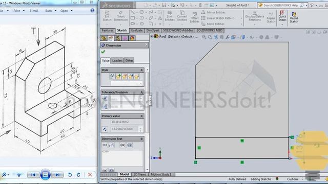Screen dimensions: 328x184
Task: Collapse the Style section
Action: click(141, 70)
